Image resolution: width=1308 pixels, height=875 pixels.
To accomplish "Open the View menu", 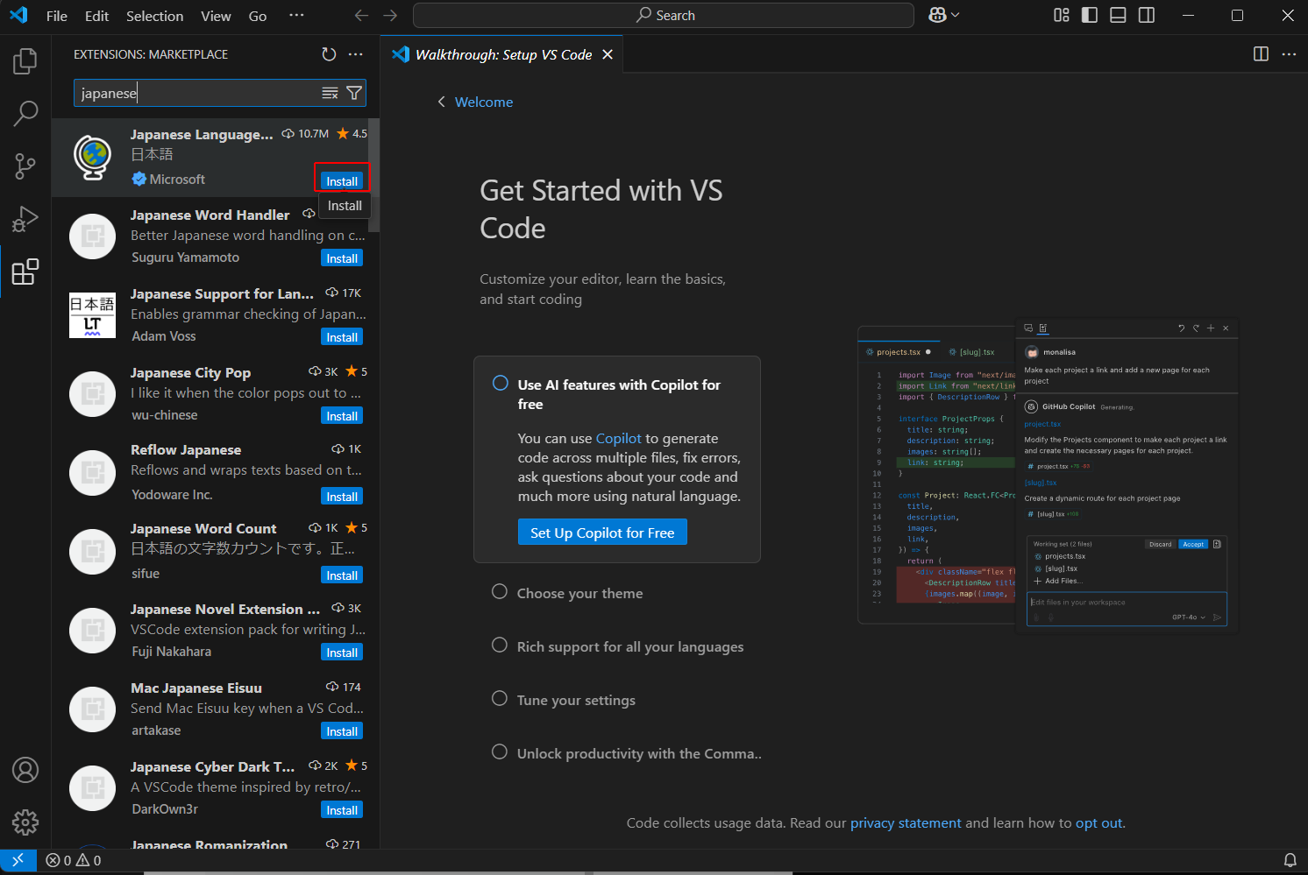I will (x=216, y=16).
